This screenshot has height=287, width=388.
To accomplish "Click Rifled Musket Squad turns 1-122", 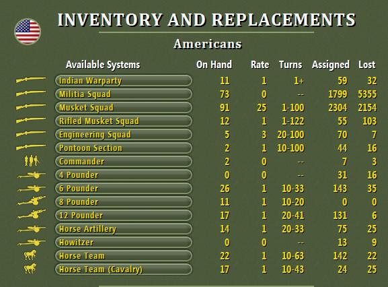I will coord(293,121).
